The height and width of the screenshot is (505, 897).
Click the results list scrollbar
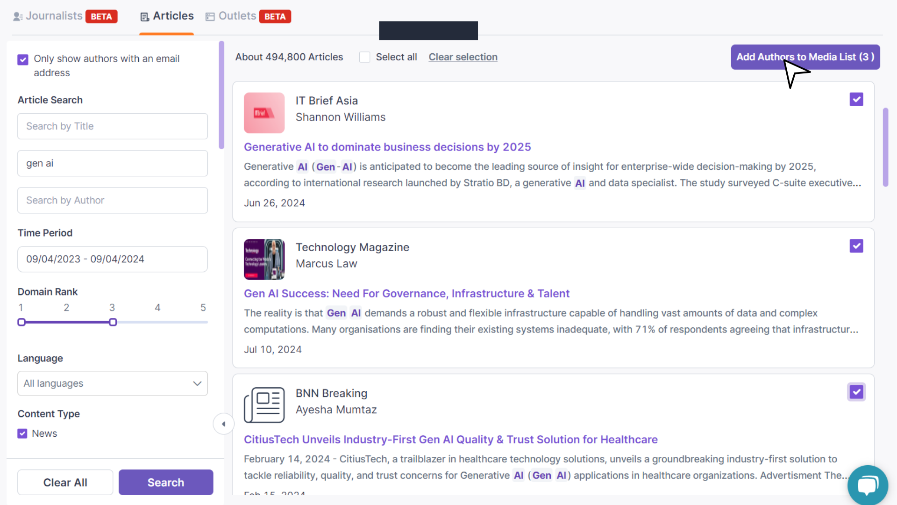click(x=885, y=147)
